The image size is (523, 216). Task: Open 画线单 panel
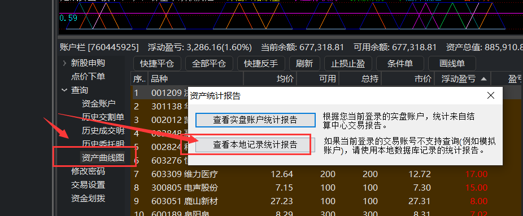coord(452,63)
